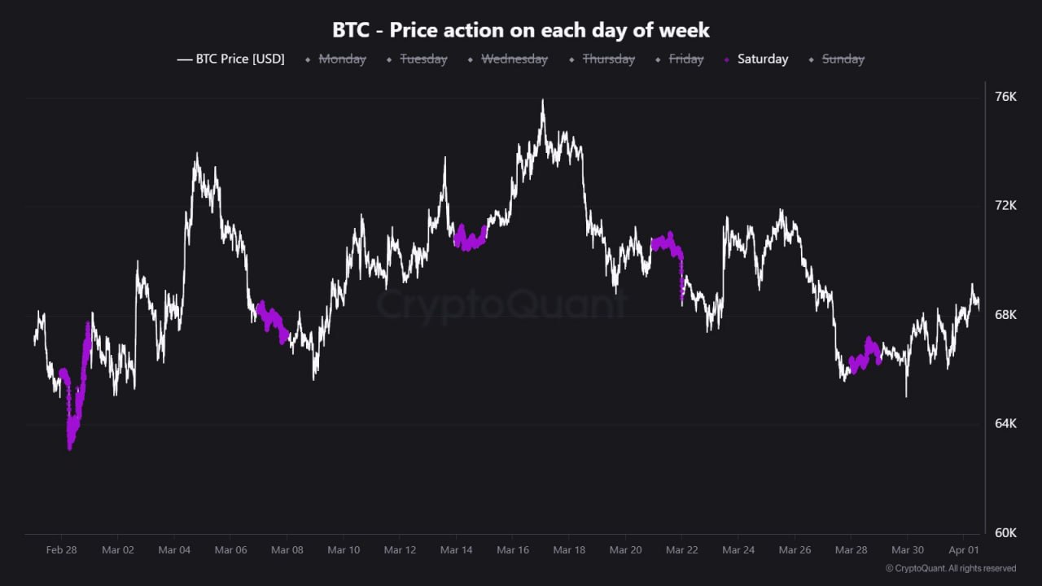The width and height of the screenshot is (1042, 586).
Task: Click the purple Saturday low near Feb 28
Action: [x=70, y=446]
